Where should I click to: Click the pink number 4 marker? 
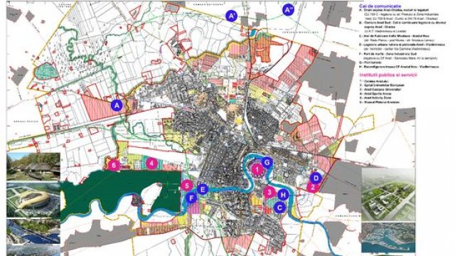click(x=151, y=164)
